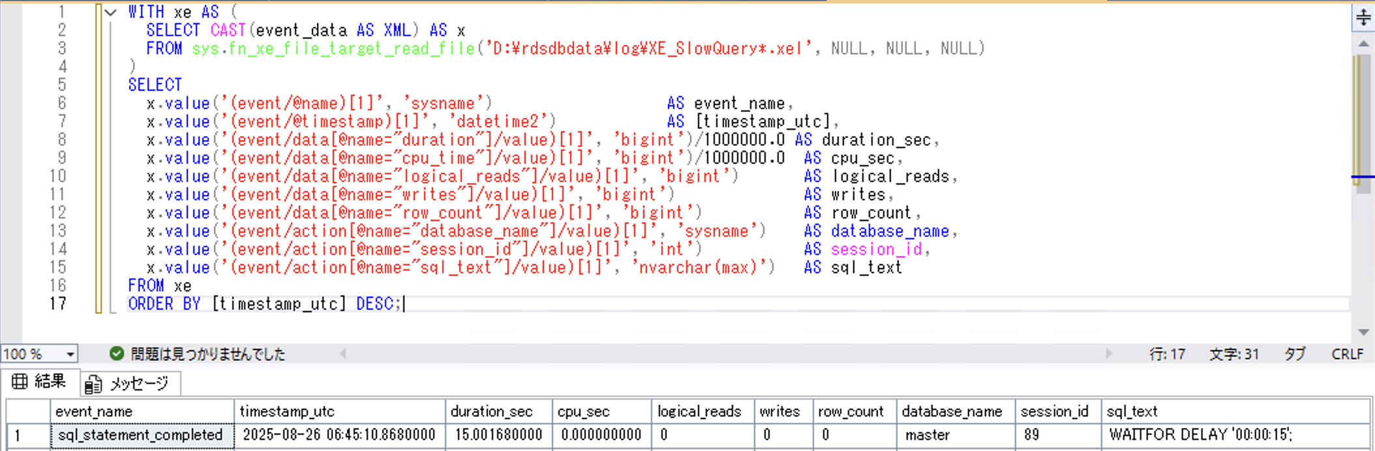Click the green no-issues checkmark icon
The image size is (1375, 451).
pyautogui.click(x=117, y=354)
